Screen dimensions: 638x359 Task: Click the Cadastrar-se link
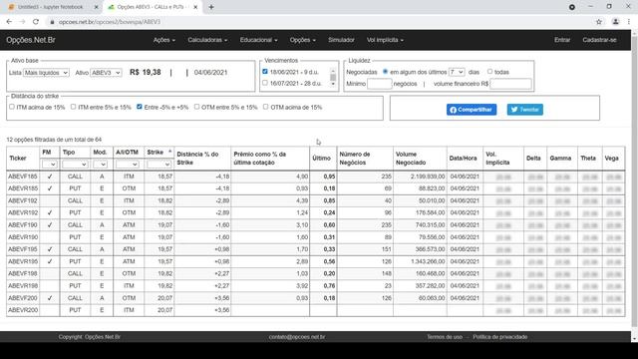[x=599, y=40]
